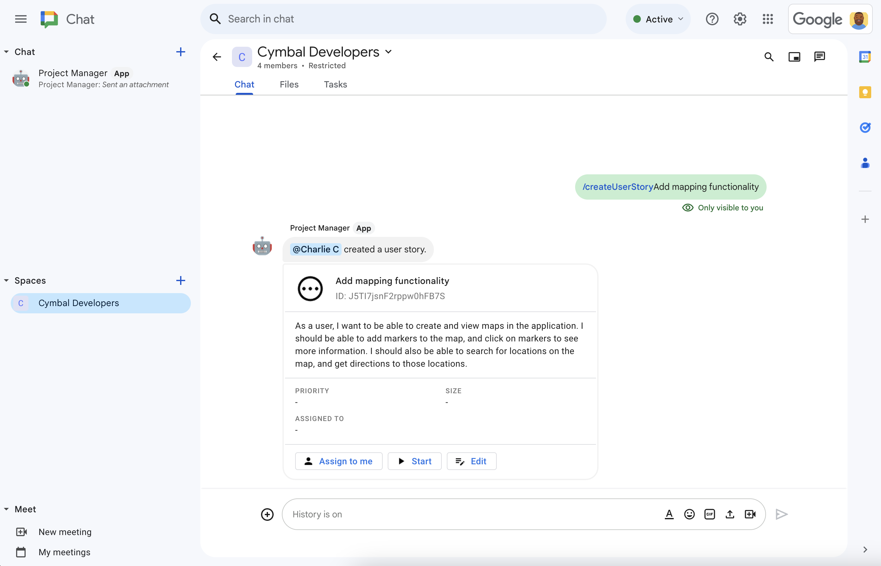Switch to the Tasks tab
Image resolution: width=881 pixels, height=566 pixels.
click(x=335, y=84)
